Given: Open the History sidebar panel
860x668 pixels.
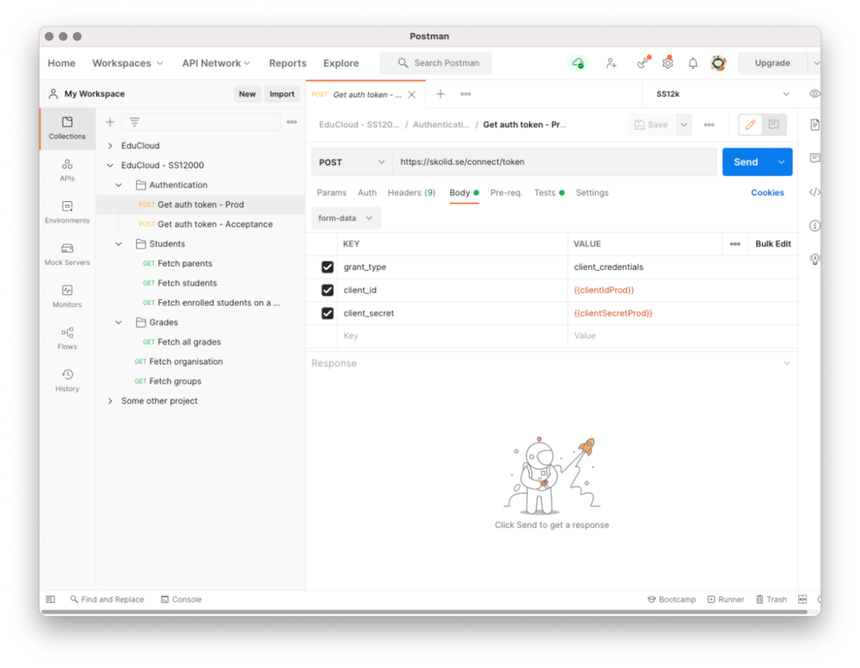Looking at the screenshot, I should (67, 380).
